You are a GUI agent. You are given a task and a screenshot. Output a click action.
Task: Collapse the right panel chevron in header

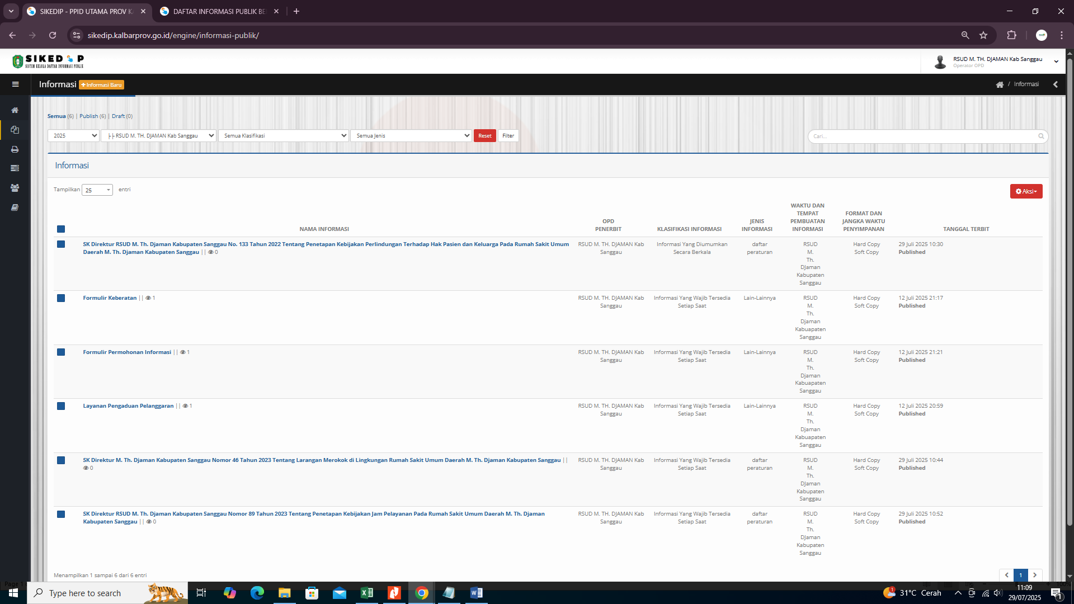click(1056, 84)
